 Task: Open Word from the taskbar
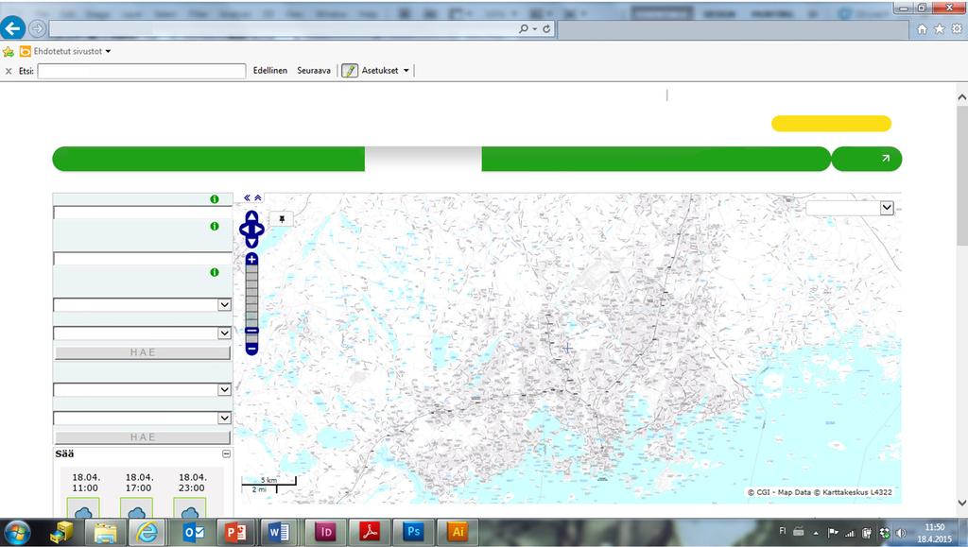(x=279, y=533)
